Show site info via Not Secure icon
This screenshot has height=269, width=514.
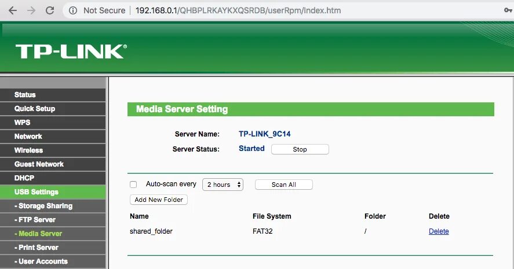click(73, 10)
